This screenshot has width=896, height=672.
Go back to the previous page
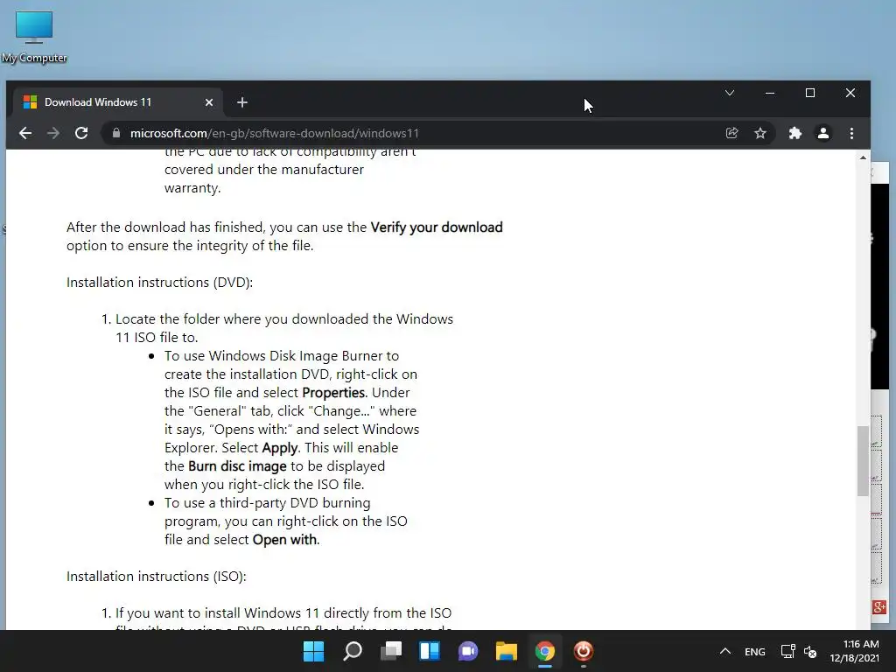(25, 133)
